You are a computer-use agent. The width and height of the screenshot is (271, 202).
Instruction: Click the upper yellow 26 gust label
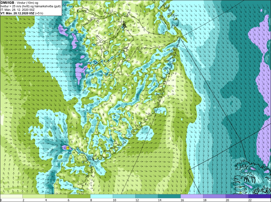[x=89, y=66]
